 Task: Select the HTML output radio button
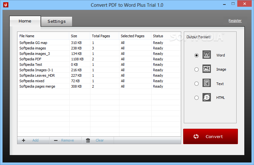coord(196,98)
